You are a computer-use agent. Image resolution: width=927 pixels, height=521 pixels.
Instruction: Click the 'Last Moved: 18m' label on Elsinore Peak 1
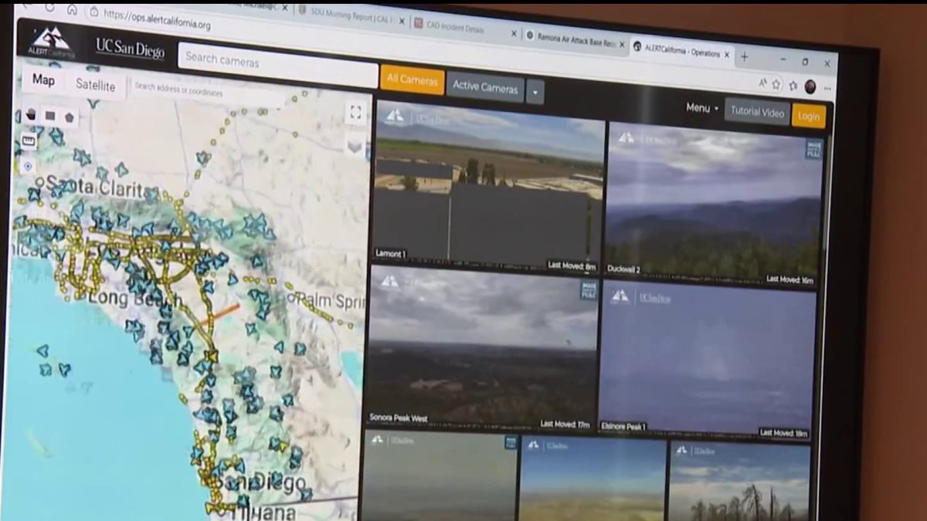[784, 434]
